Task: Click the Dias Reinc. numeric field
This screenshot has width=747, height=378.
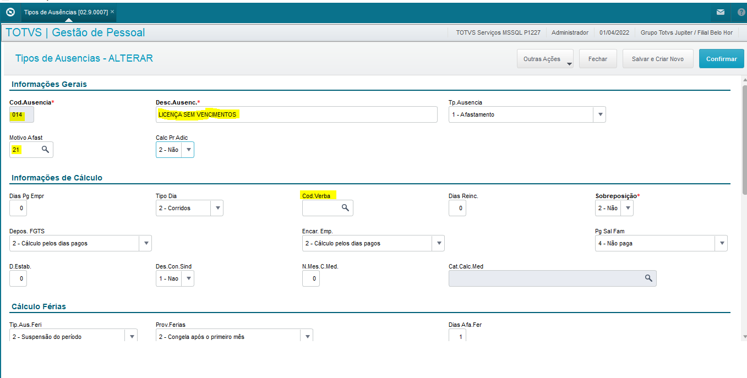Action: (457, 208)
